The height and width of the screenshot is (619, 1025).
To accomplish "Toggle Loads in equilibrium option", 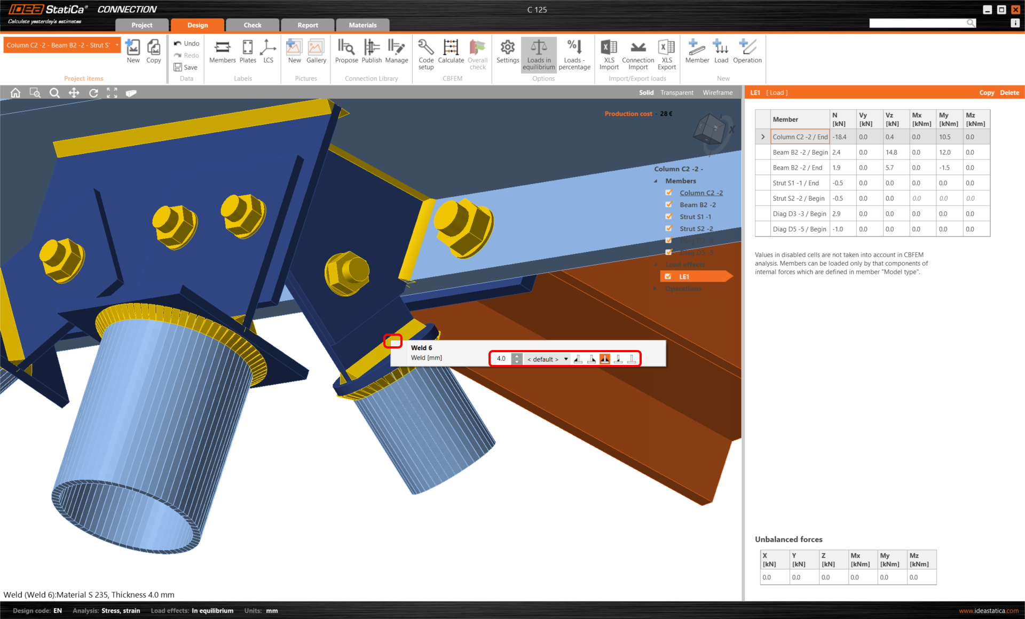I will [x=539, y=52].
